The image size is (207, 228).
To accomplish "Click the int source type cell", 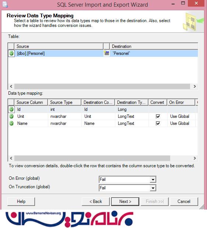I will pos(65,109).
